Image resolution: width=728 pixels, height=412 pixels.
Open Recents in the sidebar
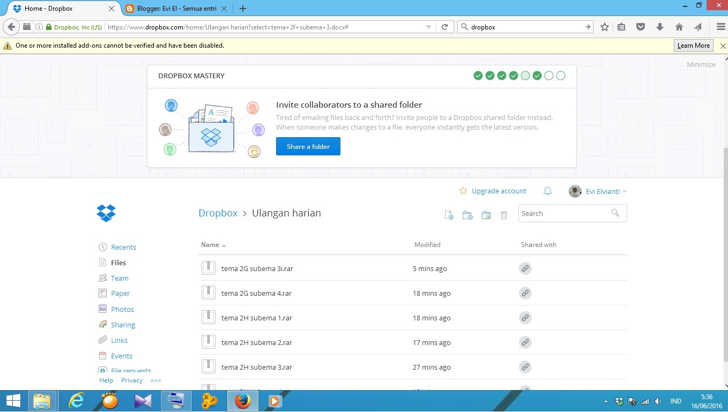coord(123,247)
